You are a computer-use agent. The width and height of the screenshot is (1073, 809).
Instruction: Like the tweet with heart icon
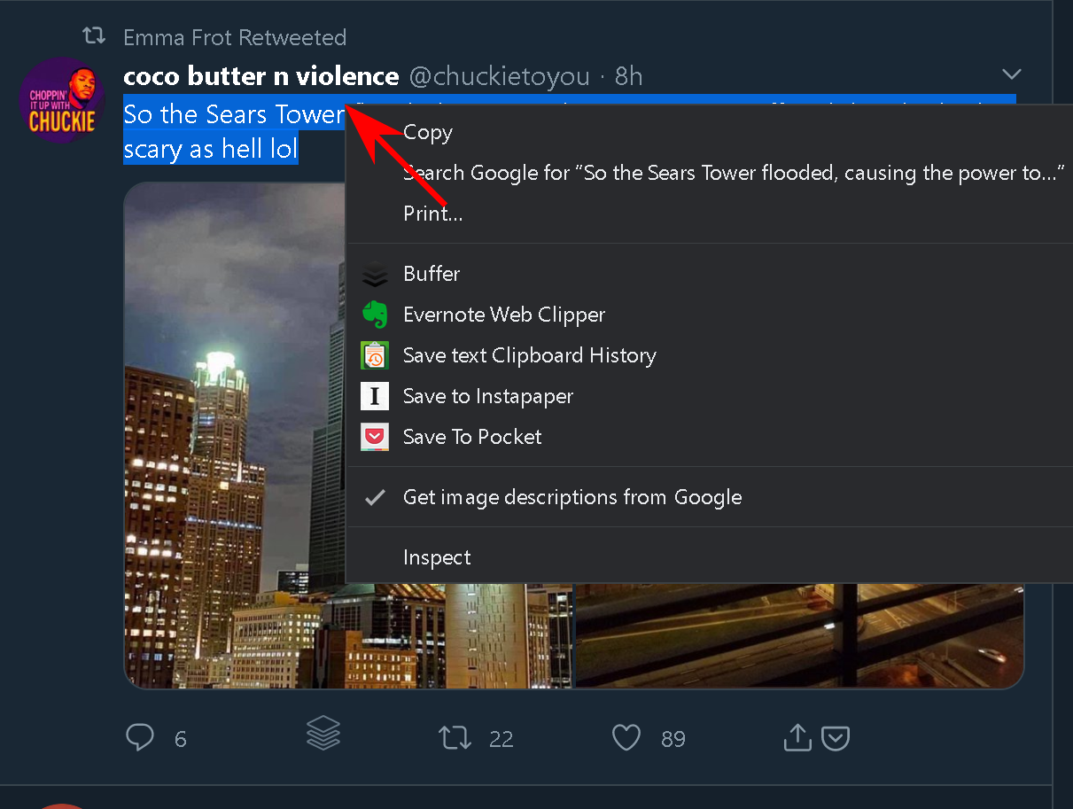(x=626, y=737)
